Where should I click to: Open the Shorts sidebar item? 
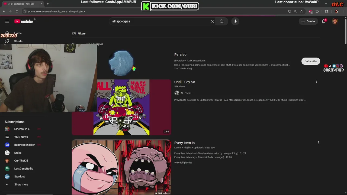18,41
